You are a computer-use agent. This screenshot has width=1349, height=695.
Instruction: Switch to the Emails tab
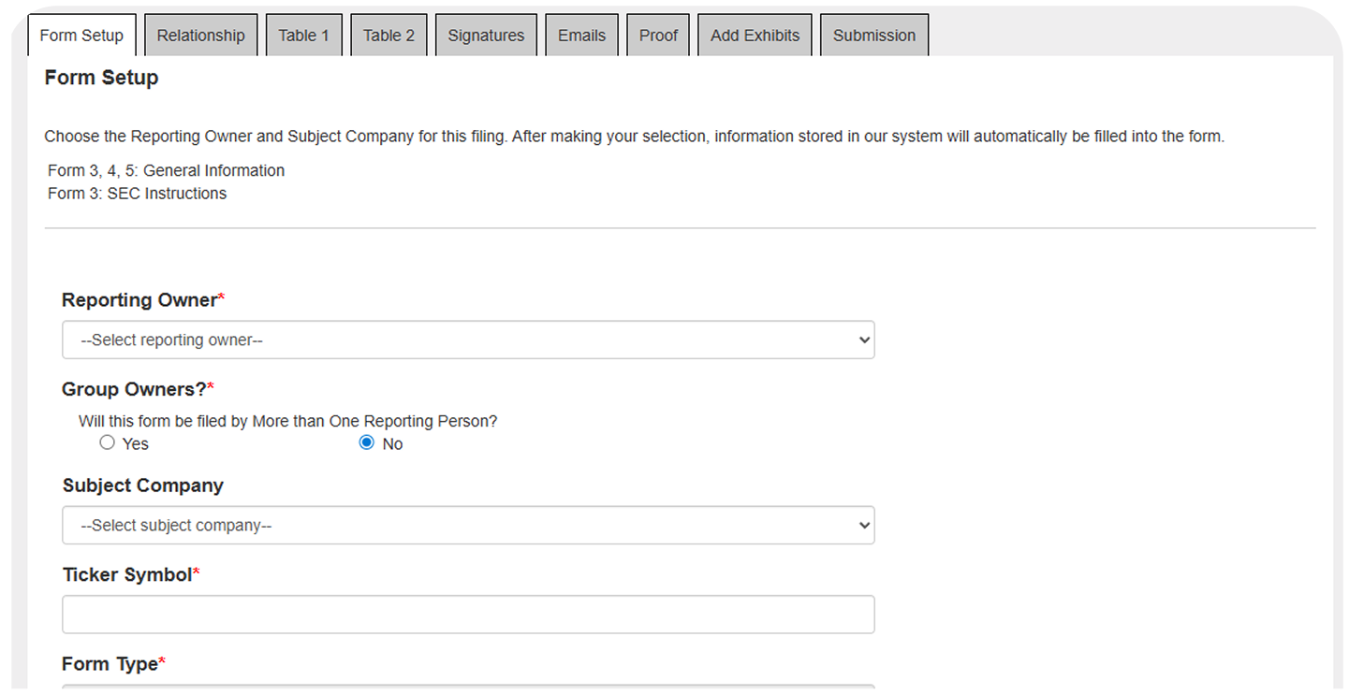[x=581, y=36]
